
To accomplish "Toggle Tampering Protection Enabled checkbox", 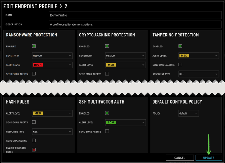I will click(x=180, y=46).
